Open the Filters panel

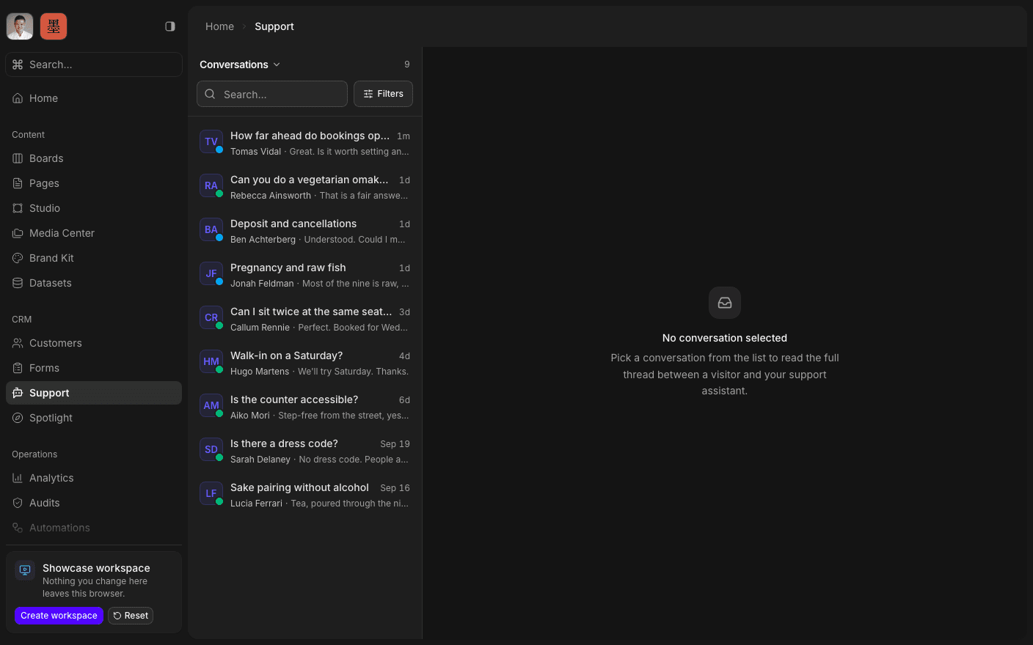(383, 94)
